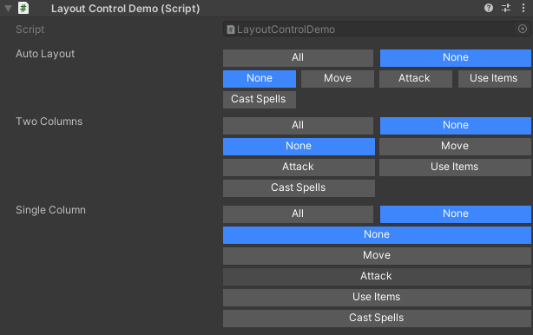Toggle Use Items flag in Two Columns
This screenshot has width=533, height=335.
pyautogui.click(x=455, y=167)
